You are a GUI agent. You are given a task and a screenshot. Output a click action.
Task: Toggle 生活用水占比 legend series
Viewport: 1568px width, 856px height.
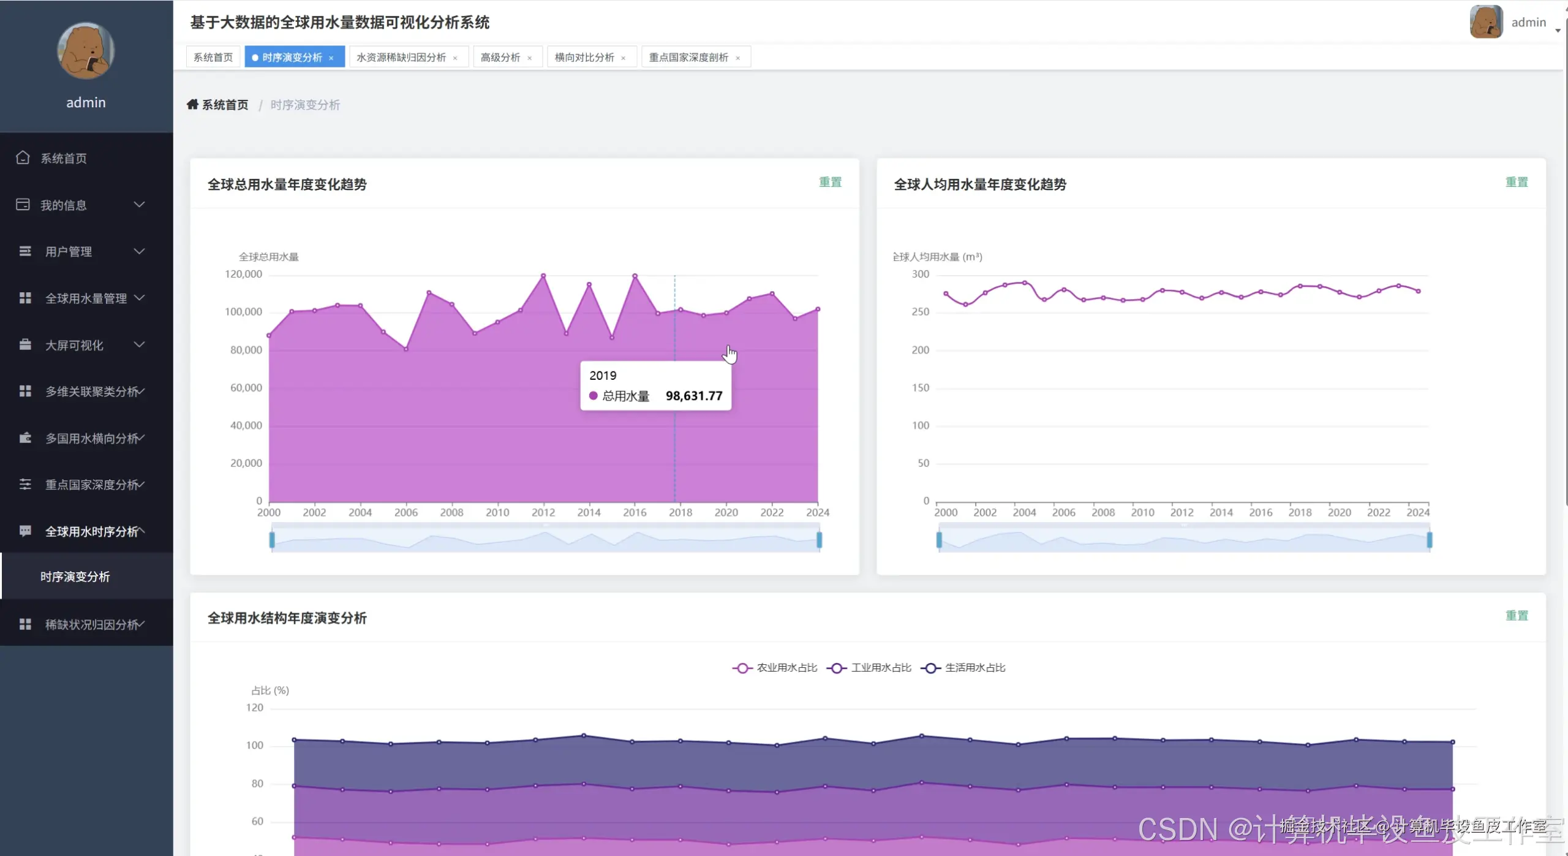tap(963, 668)
